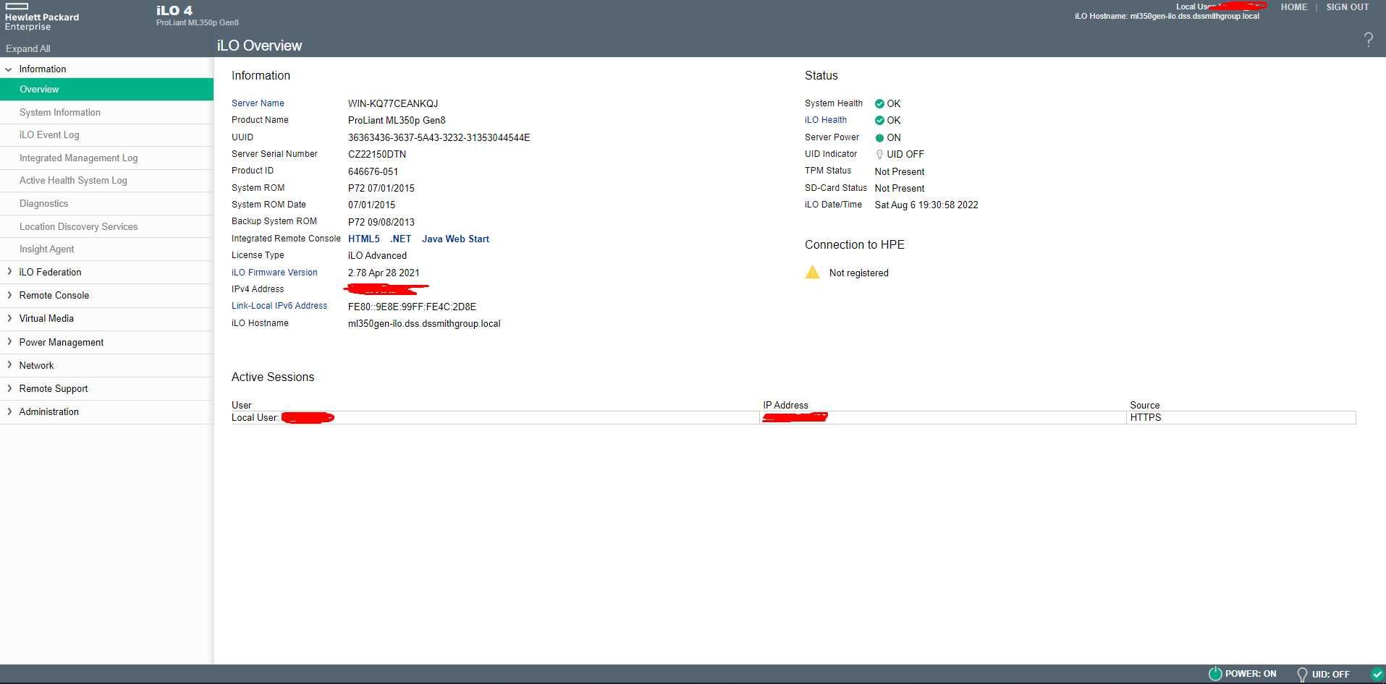Screen dimensions: 1386x684
Task: Click the Product ID value 646676-051
Action: [x=373, y=171]
